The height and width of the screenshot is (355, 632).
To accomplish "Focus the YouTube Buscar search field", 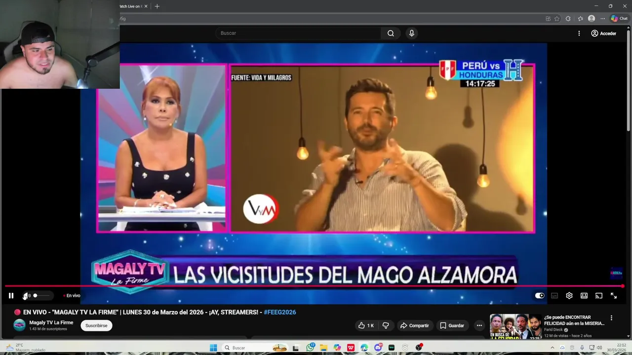I will (x=298, y=33).
